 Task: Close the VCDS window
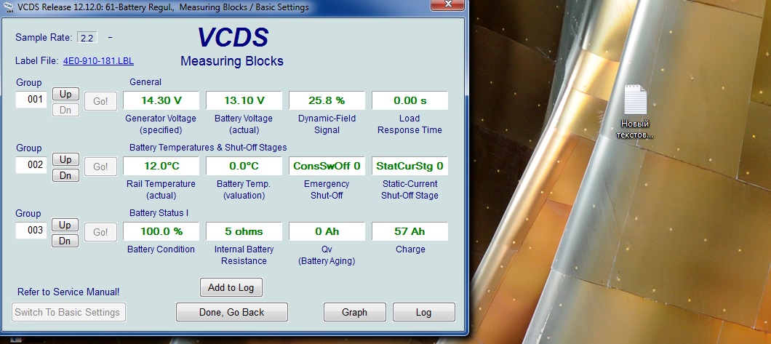448,4
